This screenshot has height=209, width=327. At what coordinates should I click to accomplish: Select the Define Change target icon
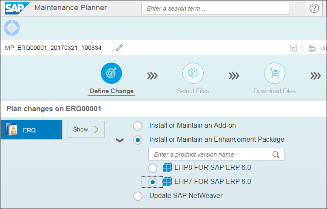(x=111, y=73)
